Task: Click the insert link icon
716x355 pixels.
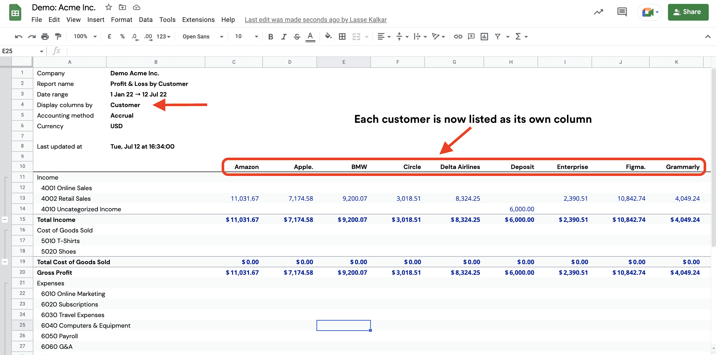Action: pos(458,36)
